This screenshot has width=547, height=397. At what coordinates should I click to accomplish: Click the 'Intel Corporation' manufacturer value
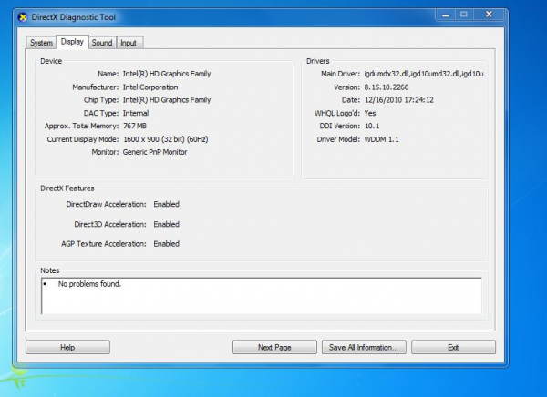click(150, 87)
